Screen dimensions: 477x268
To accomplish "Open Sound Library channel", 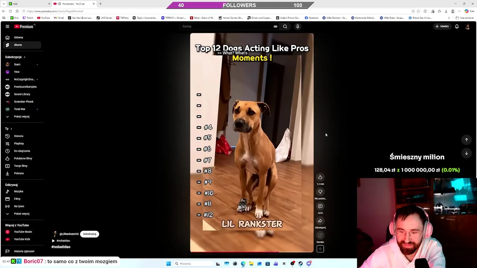I will click(22, 94).
